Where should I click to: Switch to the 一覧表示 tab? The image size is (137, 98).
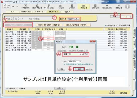click(67, 12)
